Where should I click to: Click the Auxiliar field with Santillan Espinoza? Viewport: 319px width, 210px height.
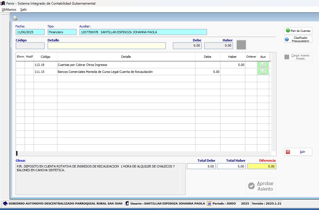tap(143, 32)
